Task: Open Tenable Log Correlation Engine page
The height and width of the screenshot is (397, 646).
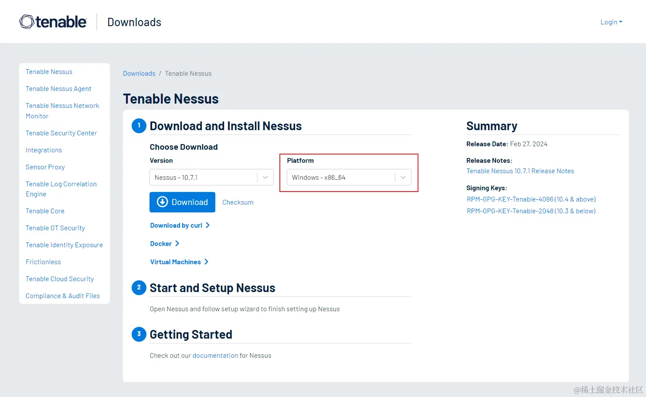Action: point(61,189)
